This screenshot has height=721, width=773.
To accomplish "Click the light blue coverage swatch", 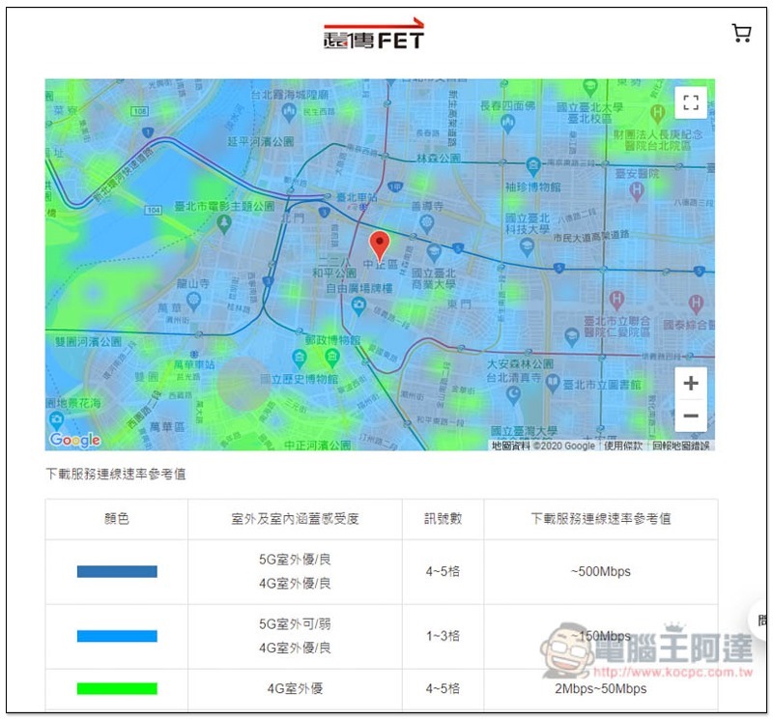I will pos(117,636).
